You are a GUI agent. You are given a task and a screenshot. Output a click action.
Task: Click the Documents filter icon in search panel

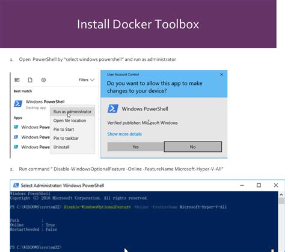pos(30,80)
